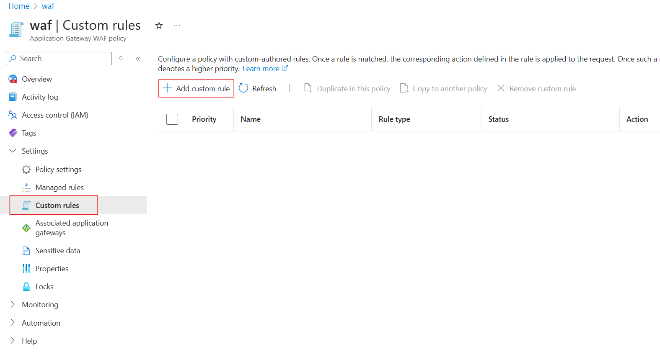Click the Sensitive data document icon
The height and width of the screenshot is (352, 660).
point(26,251)
